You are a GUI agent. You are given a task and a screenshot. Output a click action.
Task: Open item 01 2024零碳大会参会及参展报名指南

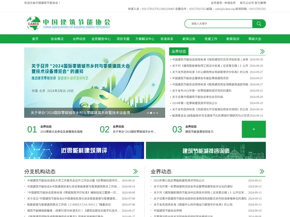(61, 131)
